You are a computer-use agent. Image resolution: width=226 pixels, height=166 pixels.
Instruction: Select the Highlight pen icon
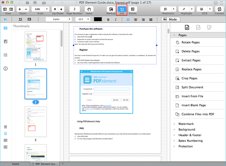184,9
